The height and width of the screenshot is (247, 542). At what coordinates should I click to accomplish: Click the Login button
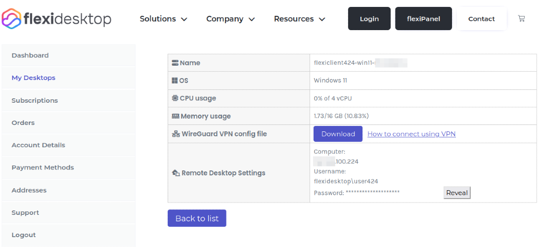point(369,19)
